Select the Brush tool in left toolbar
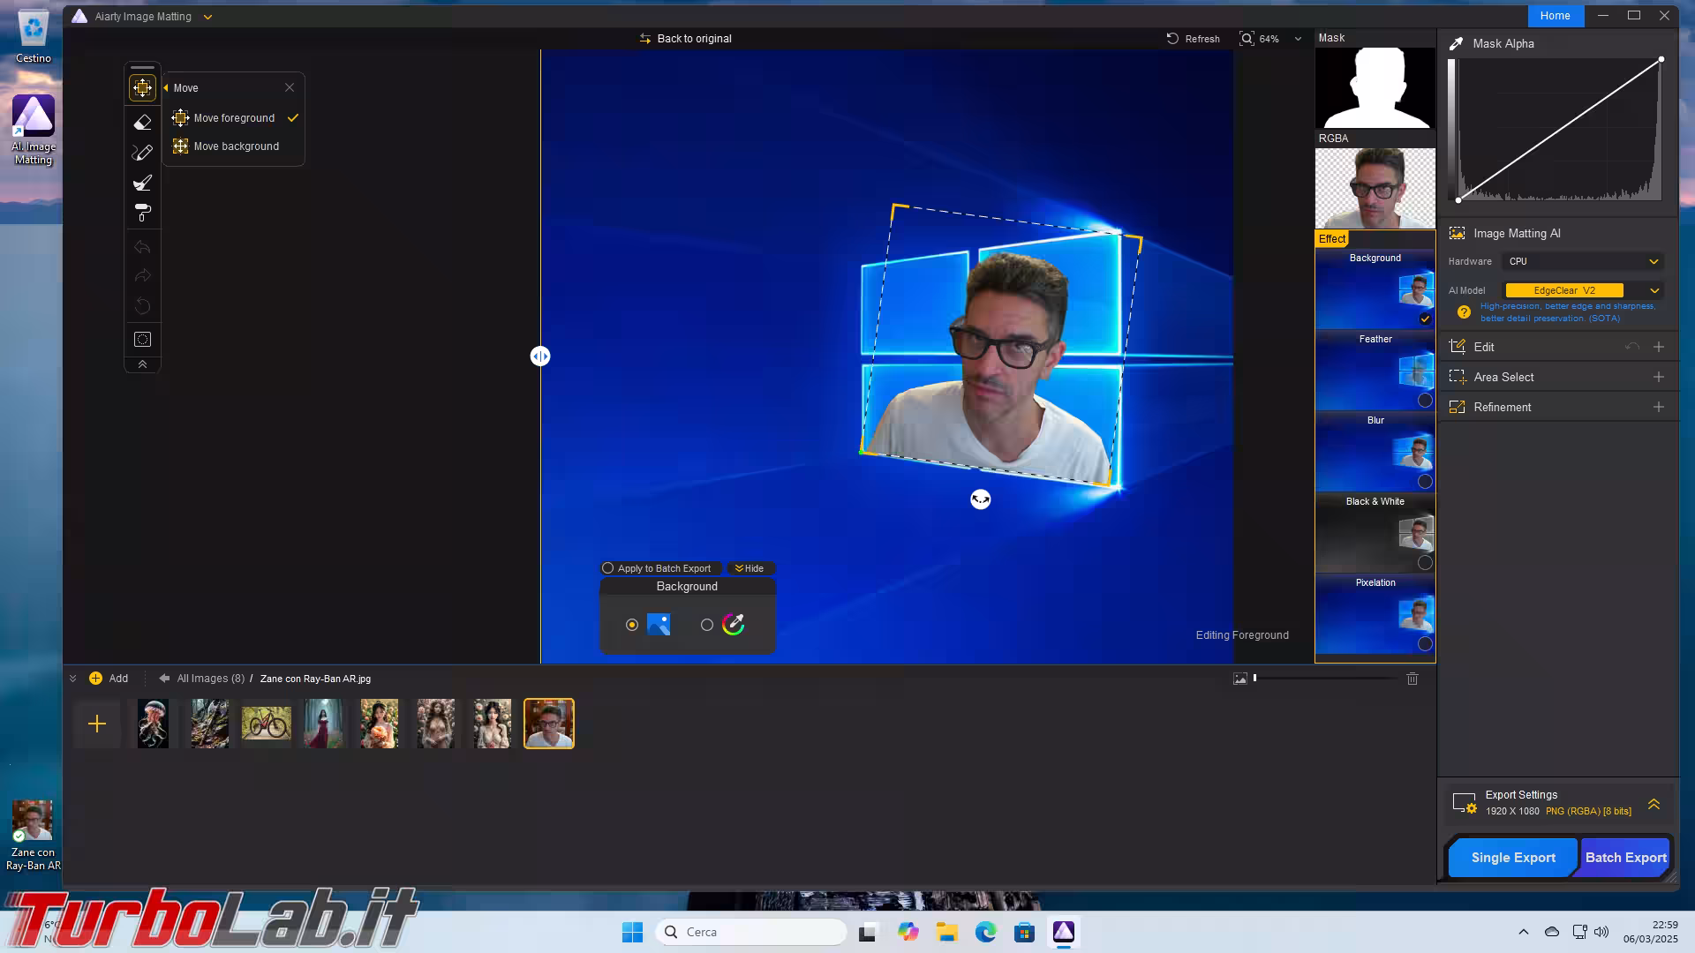 click(x=142, y=183)
